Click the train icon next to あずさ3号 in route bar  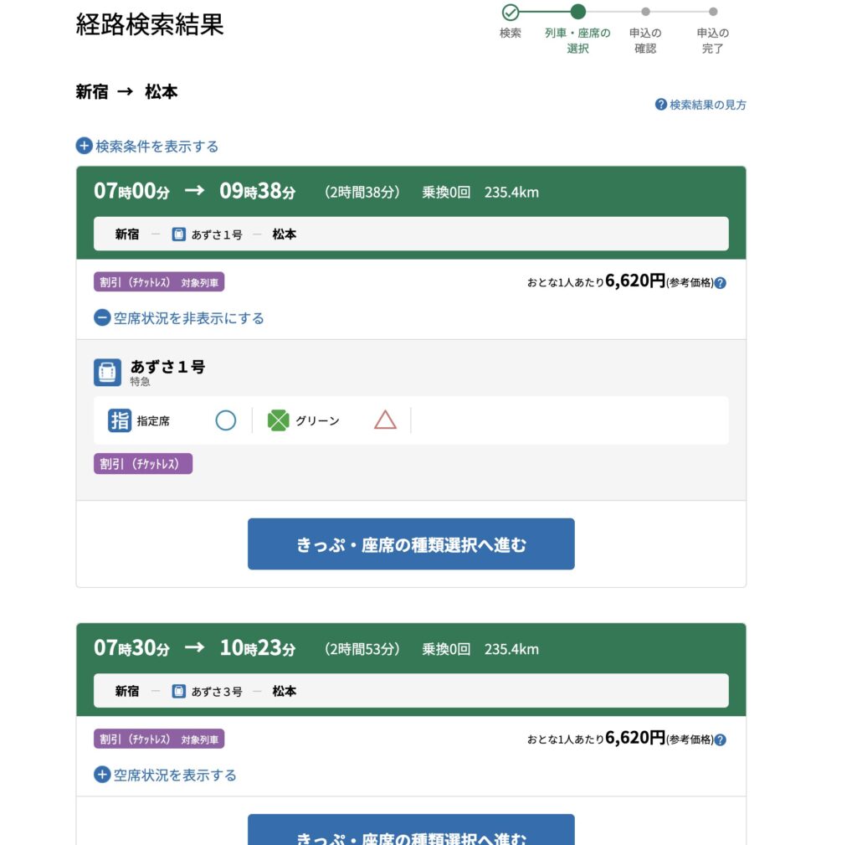point(179,691)
